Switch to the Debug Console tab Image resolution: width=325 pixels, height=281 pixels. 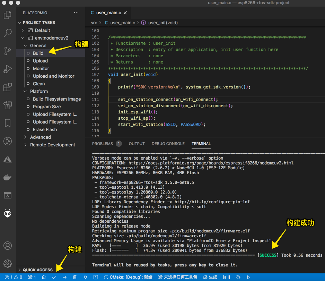[168, 144]
